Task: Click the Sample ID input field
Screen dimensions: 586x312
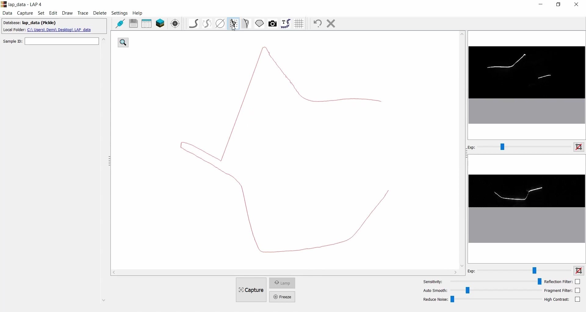Action: (x=62, y=41)
